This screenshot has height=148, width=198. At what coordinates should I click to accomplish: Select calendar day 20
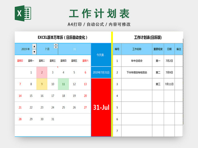85,96
